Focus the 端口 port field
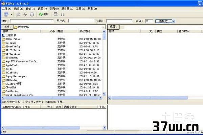This screenshot has width=203, height=135. click(149, 21)
